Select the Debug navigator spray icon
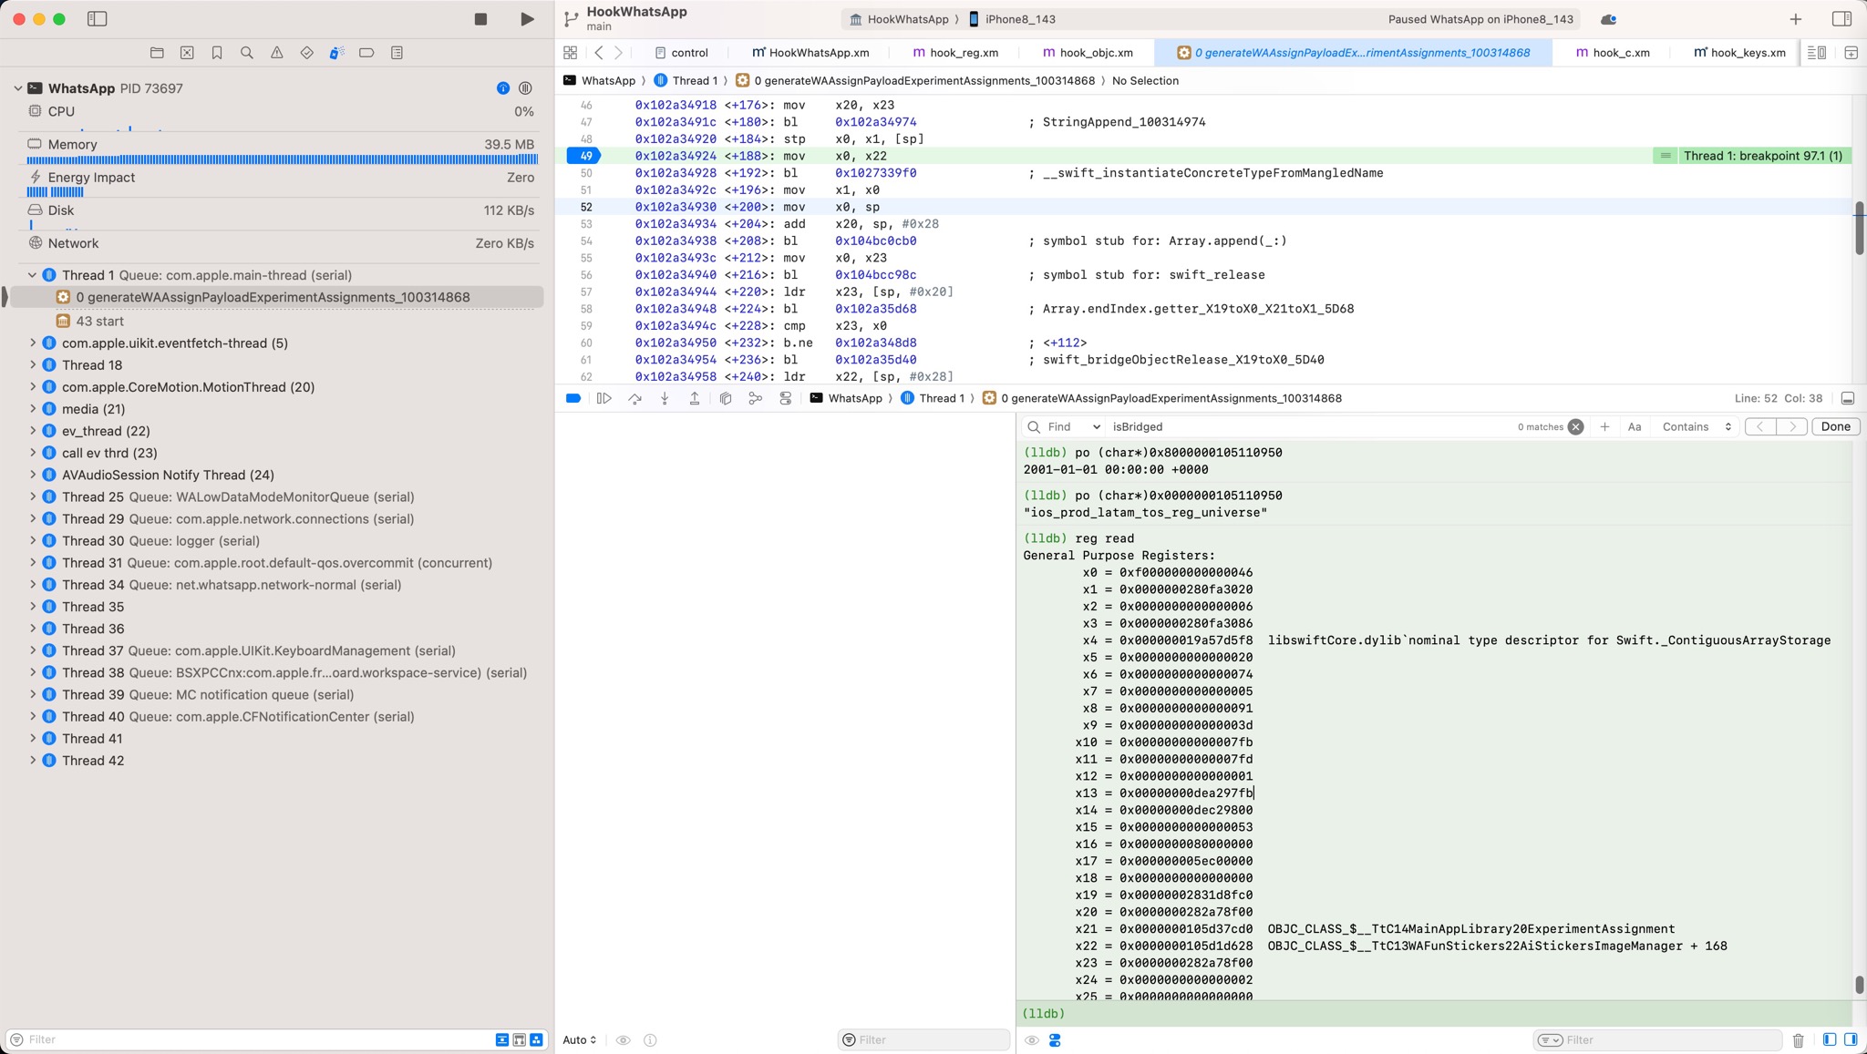The width and height of the screenshot is (1867, 1054). 336,53
